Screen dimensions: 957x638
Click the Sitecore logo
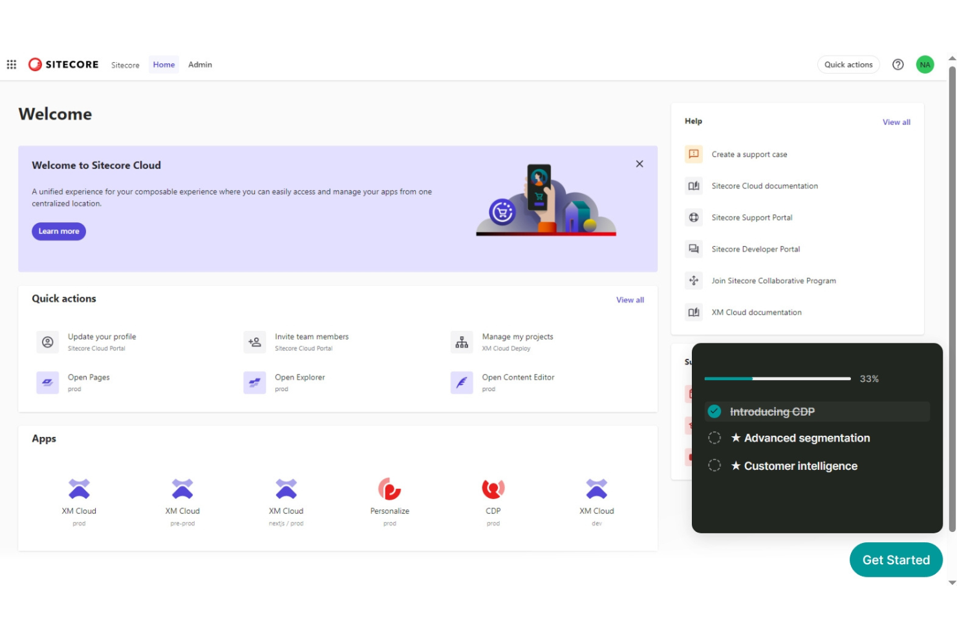point(36,64)
